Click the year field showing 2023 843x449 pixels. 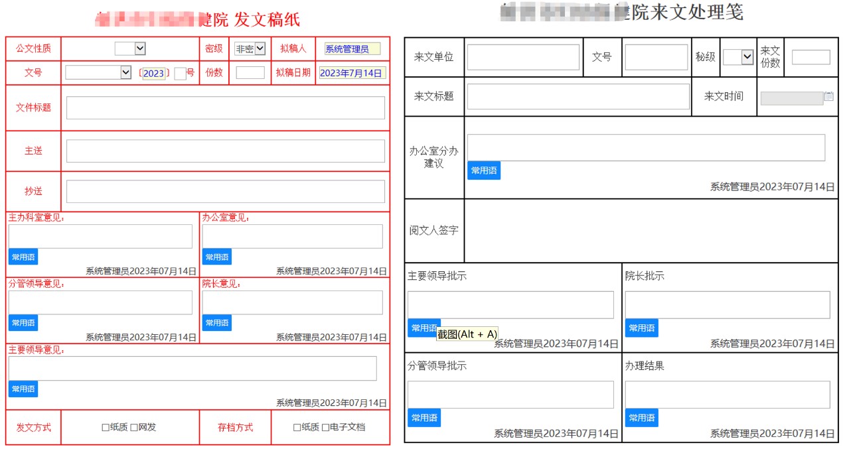tap(153, 73)
